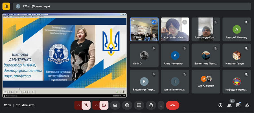Click the media player seek bar handle
254x113 pixels.
[x=19, y=89]
